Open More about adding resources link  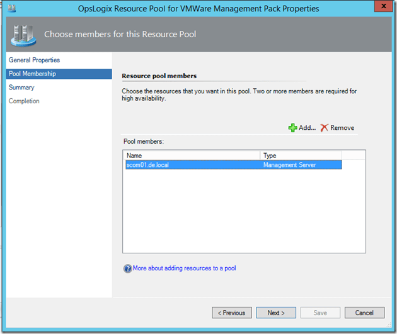click(184, 268)
